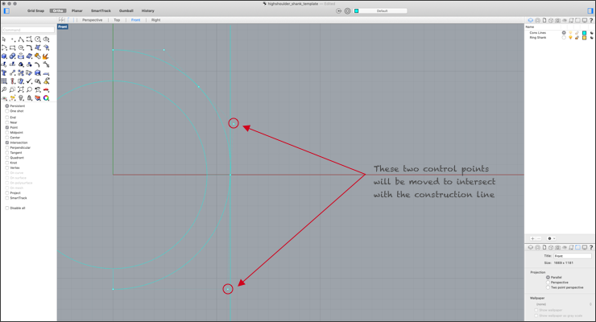Enable the Quadrant object snap
This screenshot has width=596, height=322.
click(7, 158)
